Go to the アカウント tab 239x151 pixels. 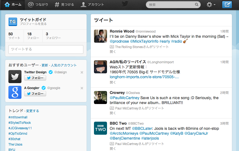tap(92, 5)
